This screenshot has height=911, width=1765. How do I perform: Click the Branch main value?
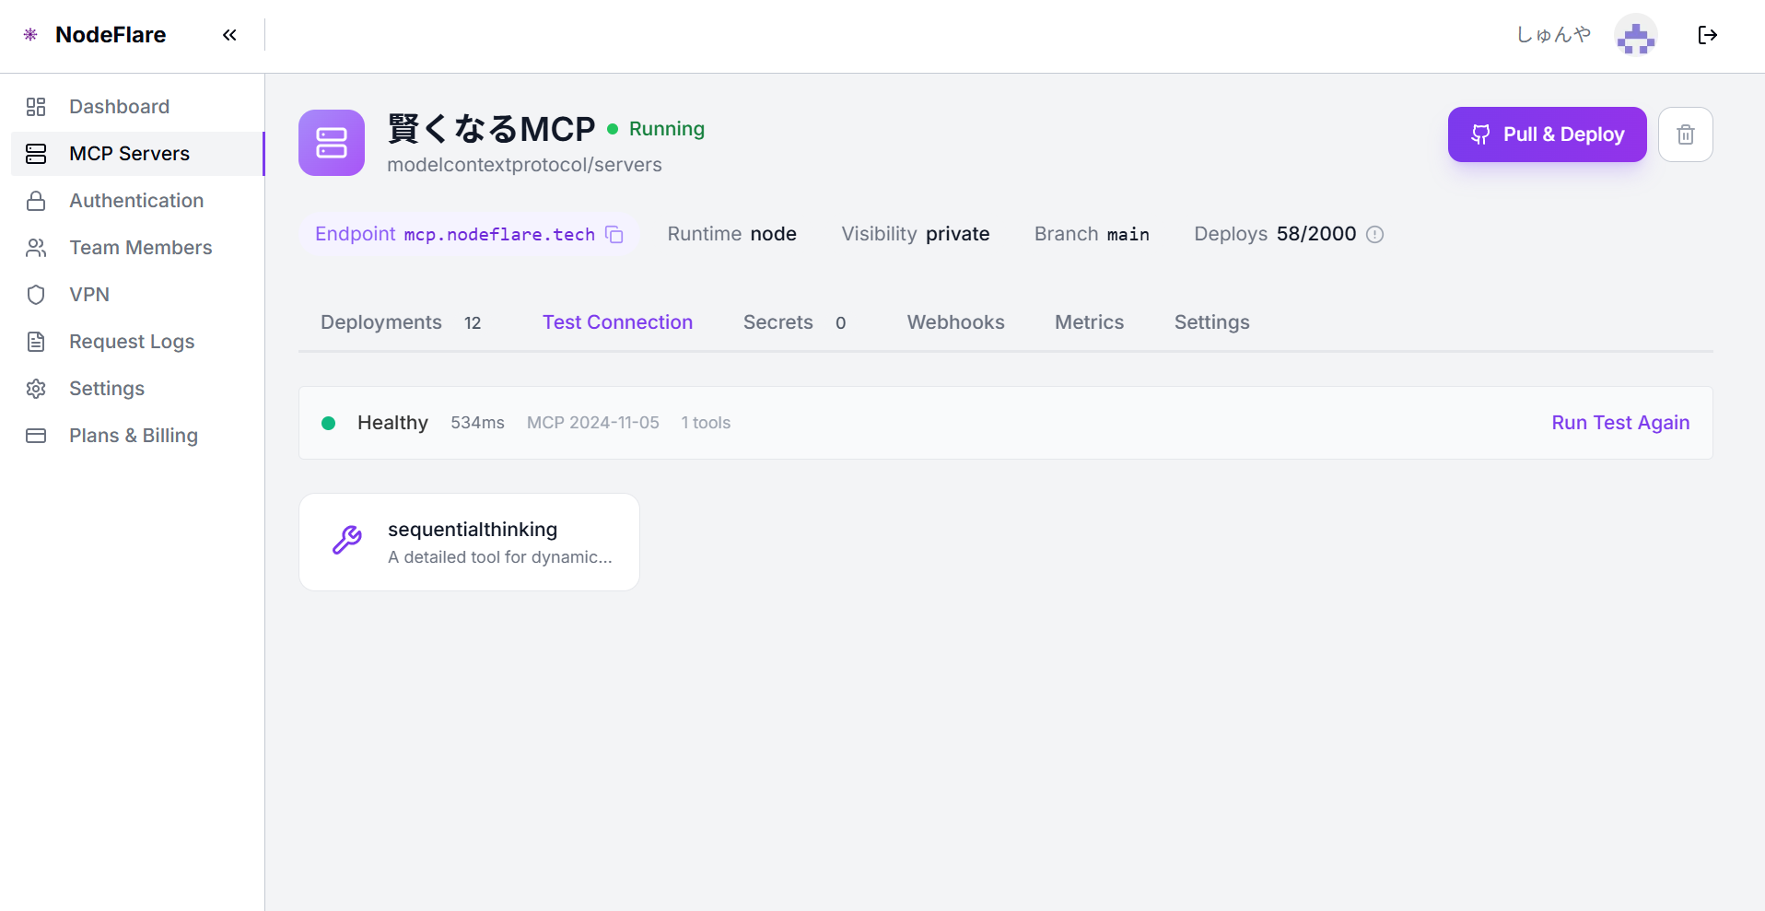coord(1128,234)
